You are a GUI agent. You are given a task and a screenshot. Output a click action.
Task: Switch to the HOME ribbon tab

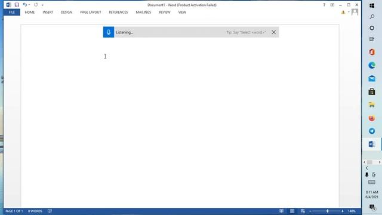click(30, 12)
